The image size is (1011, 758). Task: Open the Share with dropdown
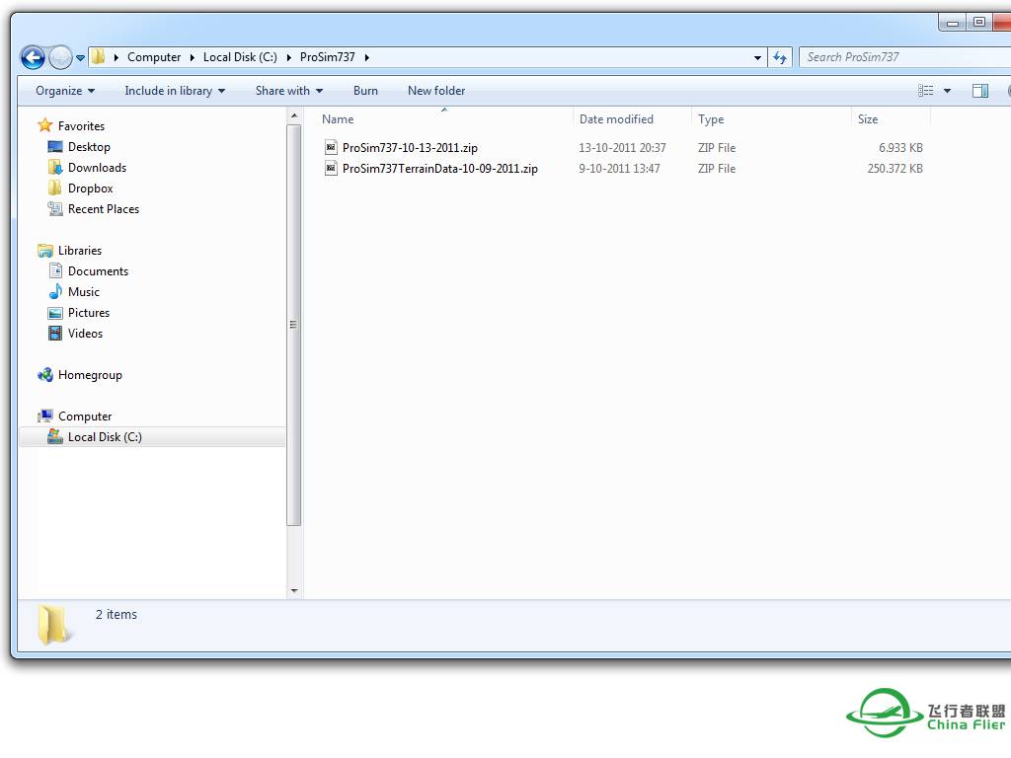pyautogui.click(x=289, y=91)
